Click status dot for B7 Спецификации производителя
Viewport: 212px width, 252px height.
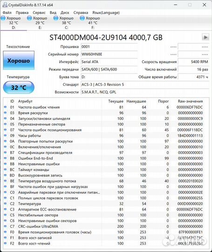(x=5, y=153)
